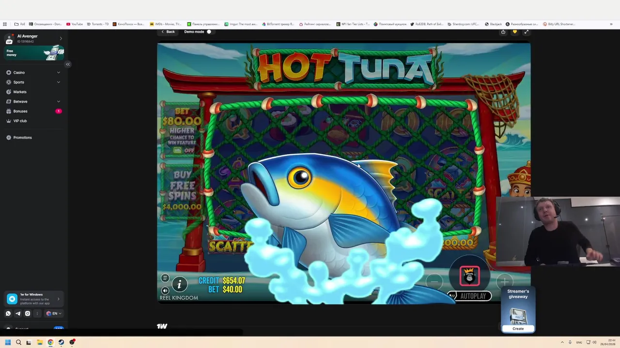Open the browser apps grid icon
The image size is (620, 348).
pos(5,24)
